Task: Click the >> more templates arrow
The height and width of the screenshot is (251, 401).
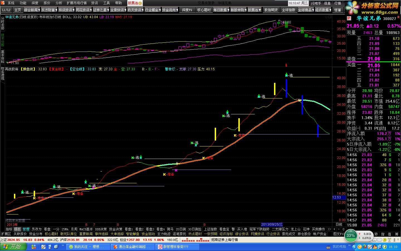Action: click(329, 229)
